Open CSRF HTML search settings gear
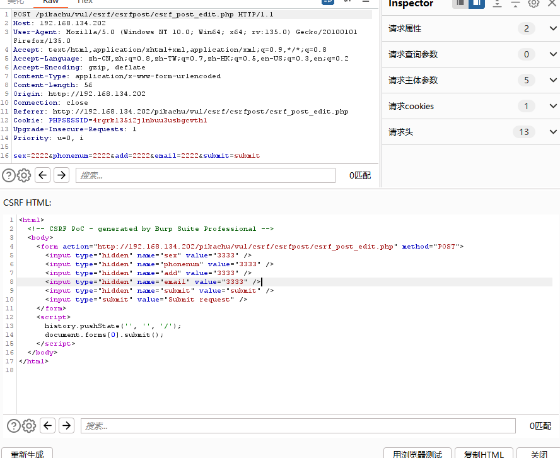The image size is (560, 458). pos(29,426)
